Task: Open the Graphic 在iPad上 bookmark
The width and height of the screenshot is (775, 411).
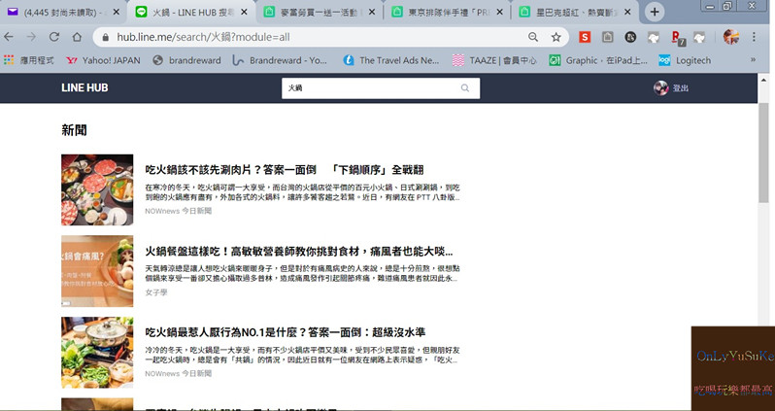Action: (x=598, y=60)
